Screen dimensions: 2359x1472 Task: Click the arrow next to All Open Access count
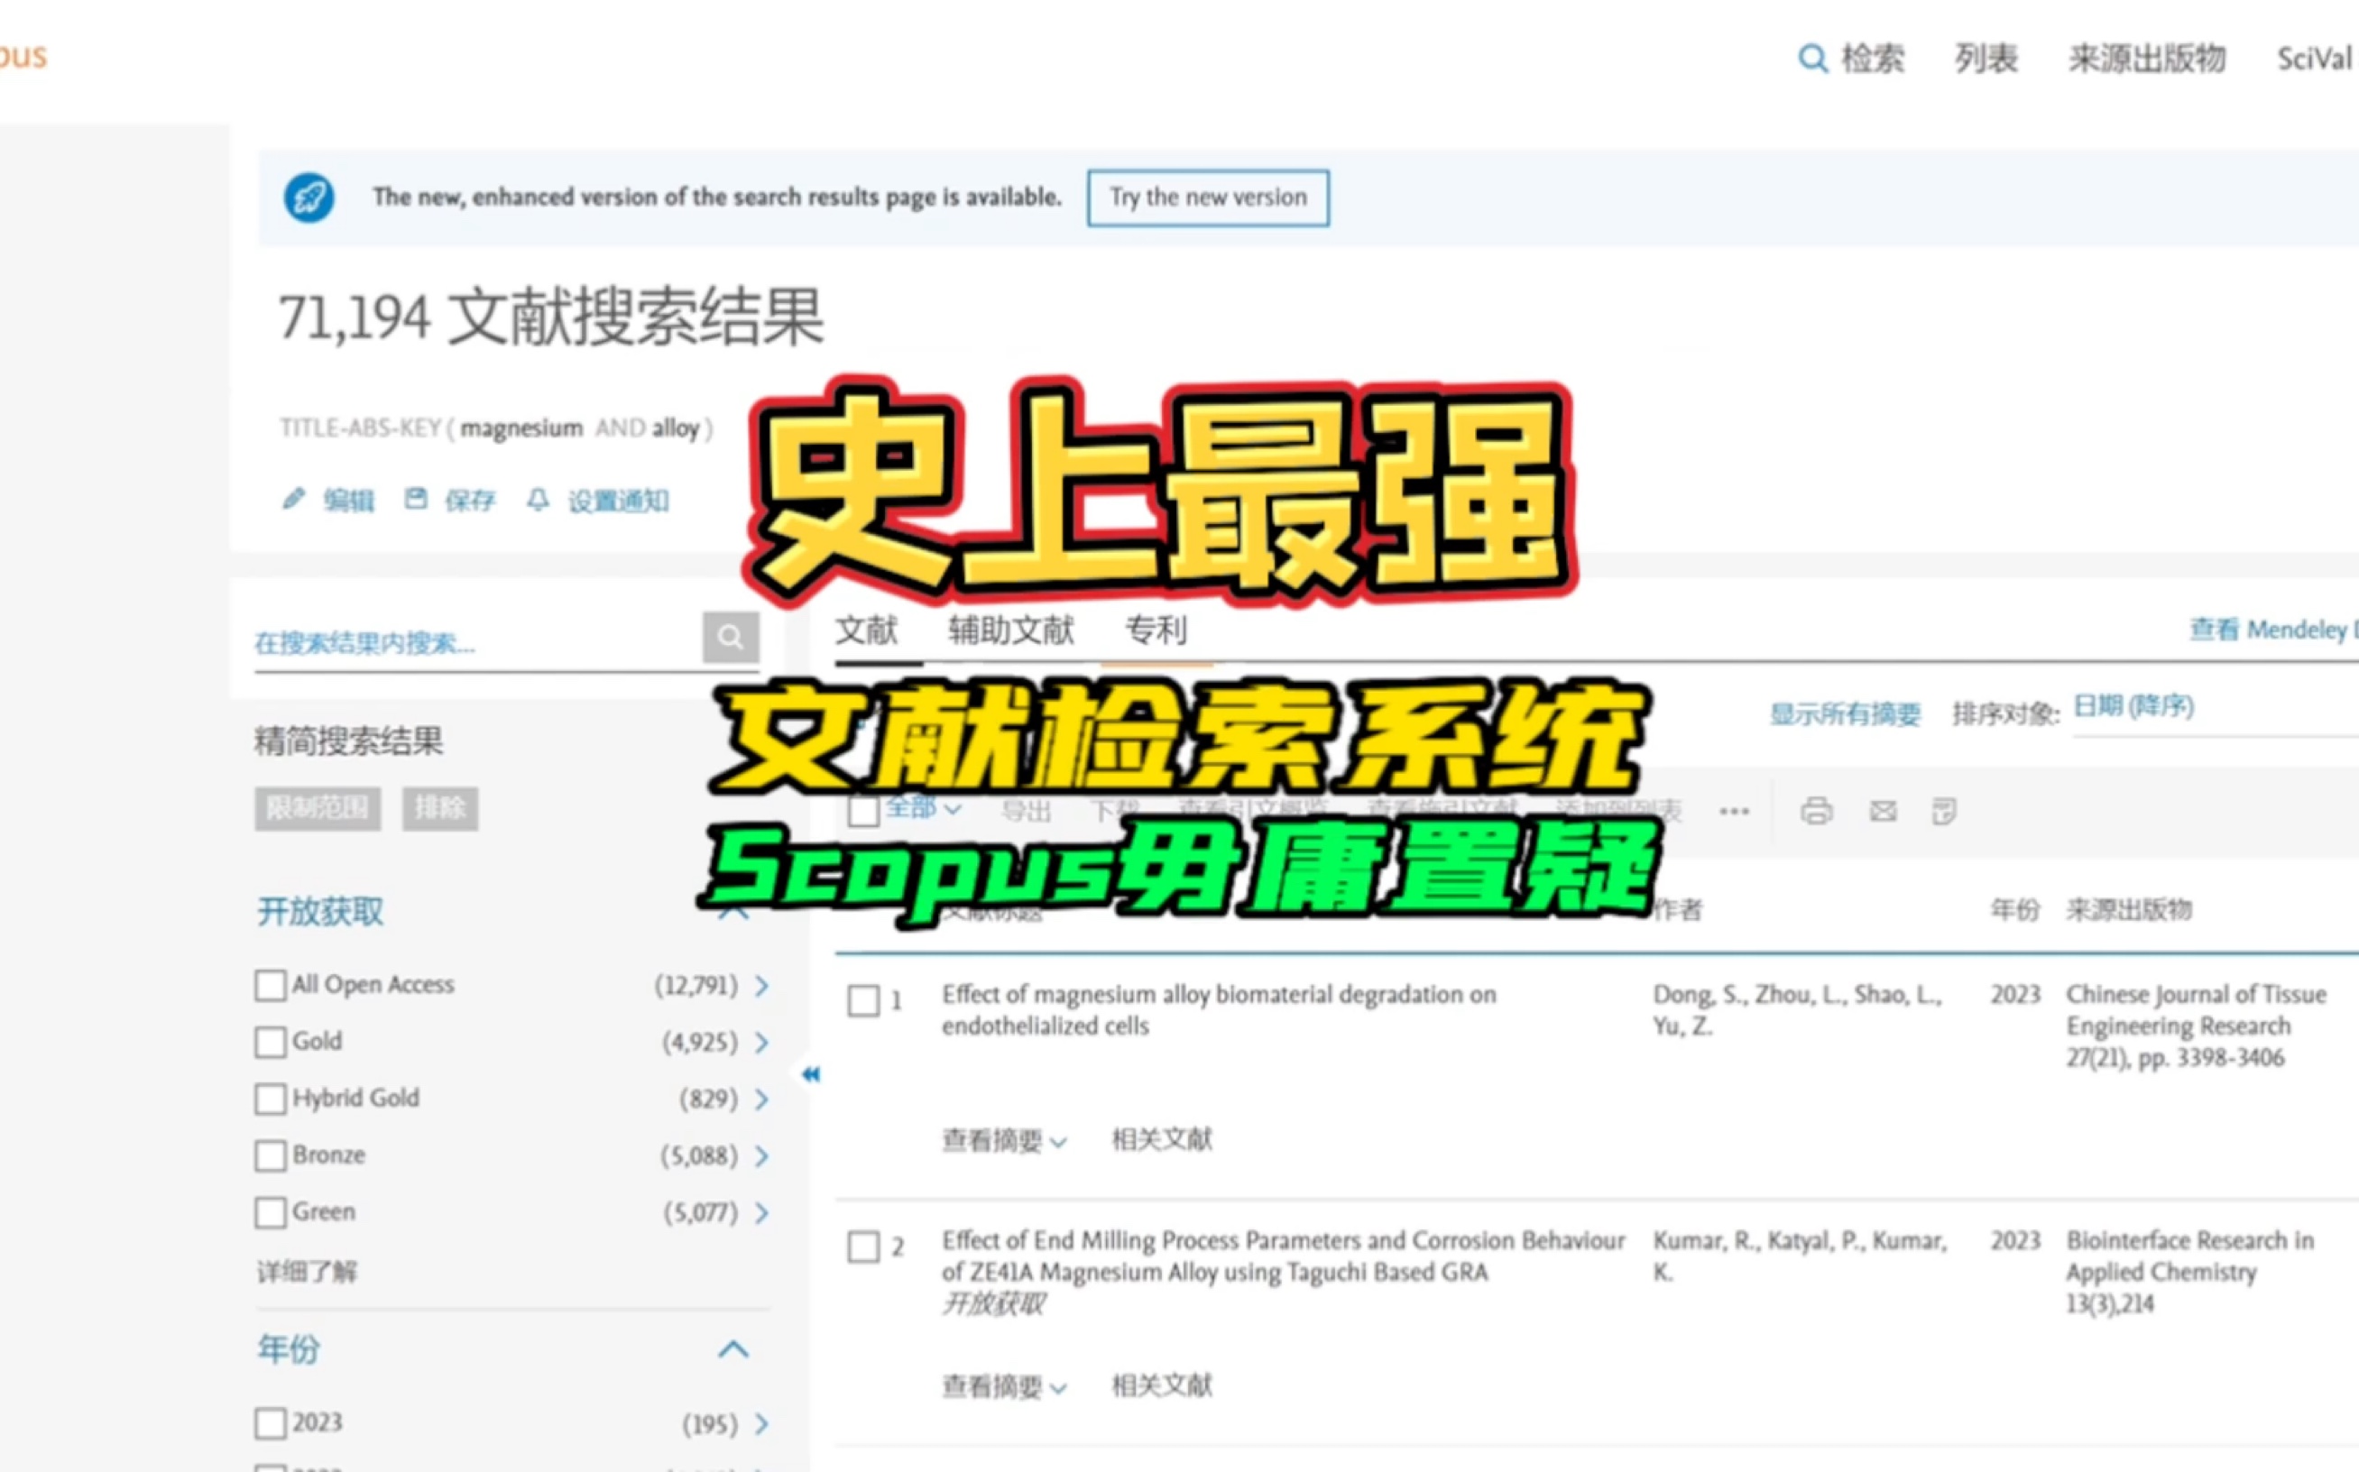pyautogui.click(x=762, y=985)
